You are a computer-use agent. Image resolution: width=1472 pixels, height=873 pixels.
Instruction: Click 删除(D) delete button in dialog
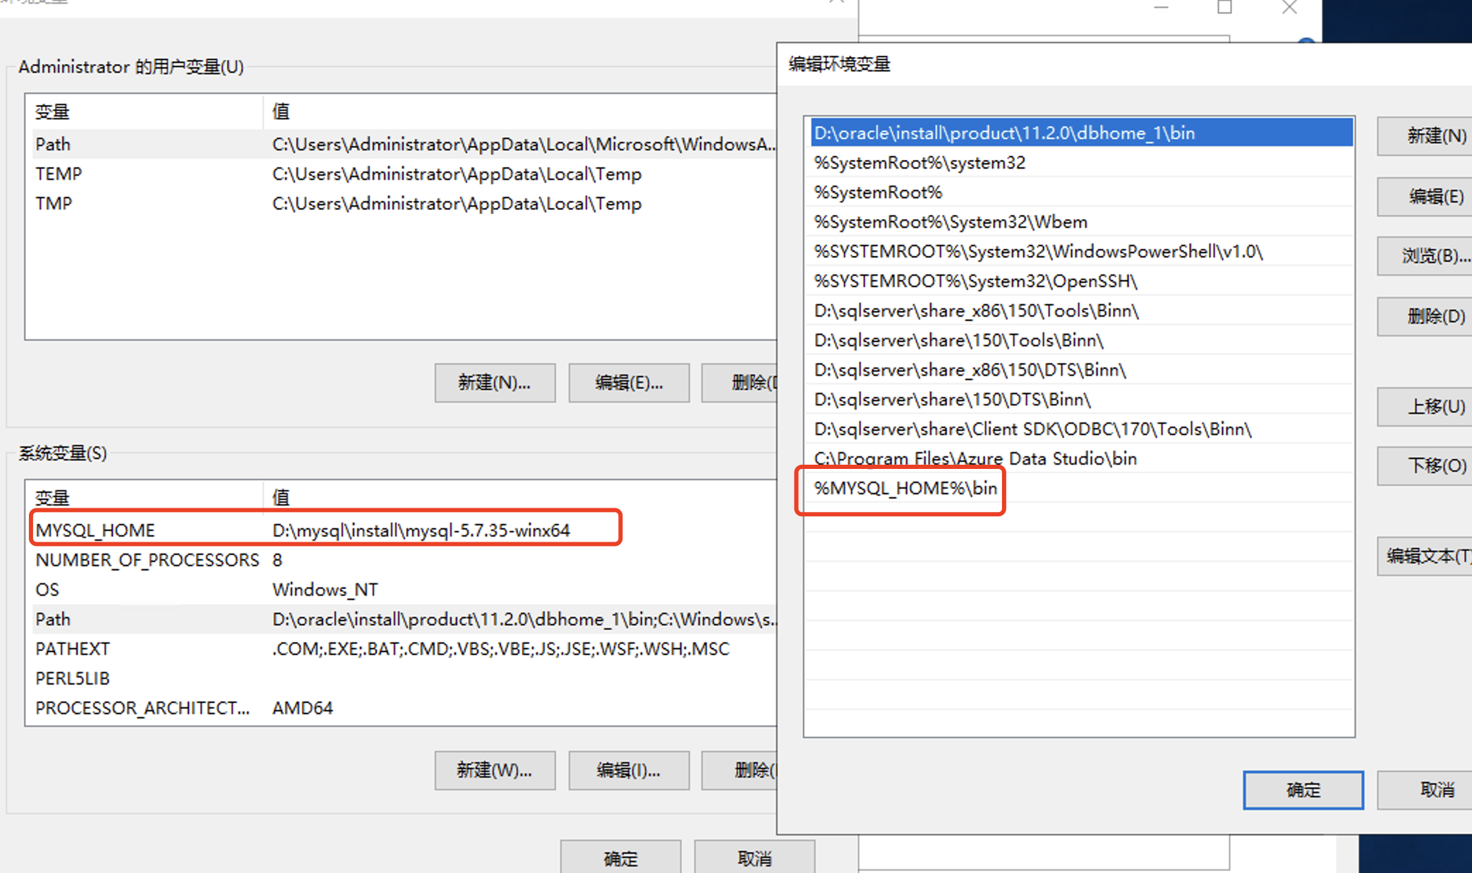click(x=1425, y=316)
